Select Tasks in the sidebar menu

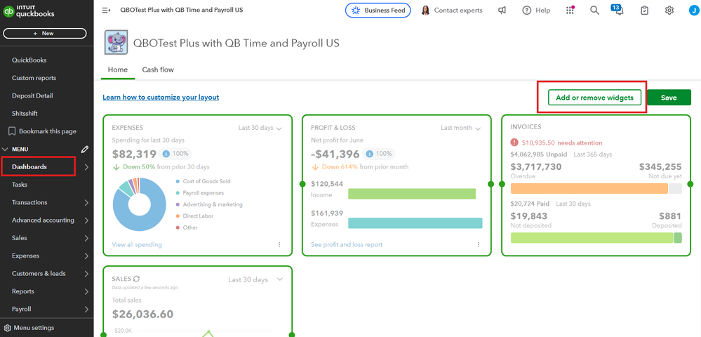click(x=20, y=185)
